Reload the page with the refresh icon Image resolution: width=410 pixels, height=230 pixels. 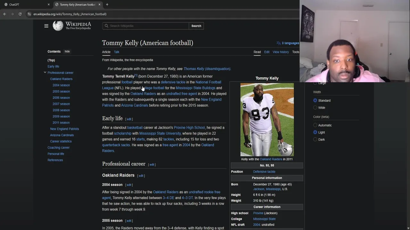[20, 14]
